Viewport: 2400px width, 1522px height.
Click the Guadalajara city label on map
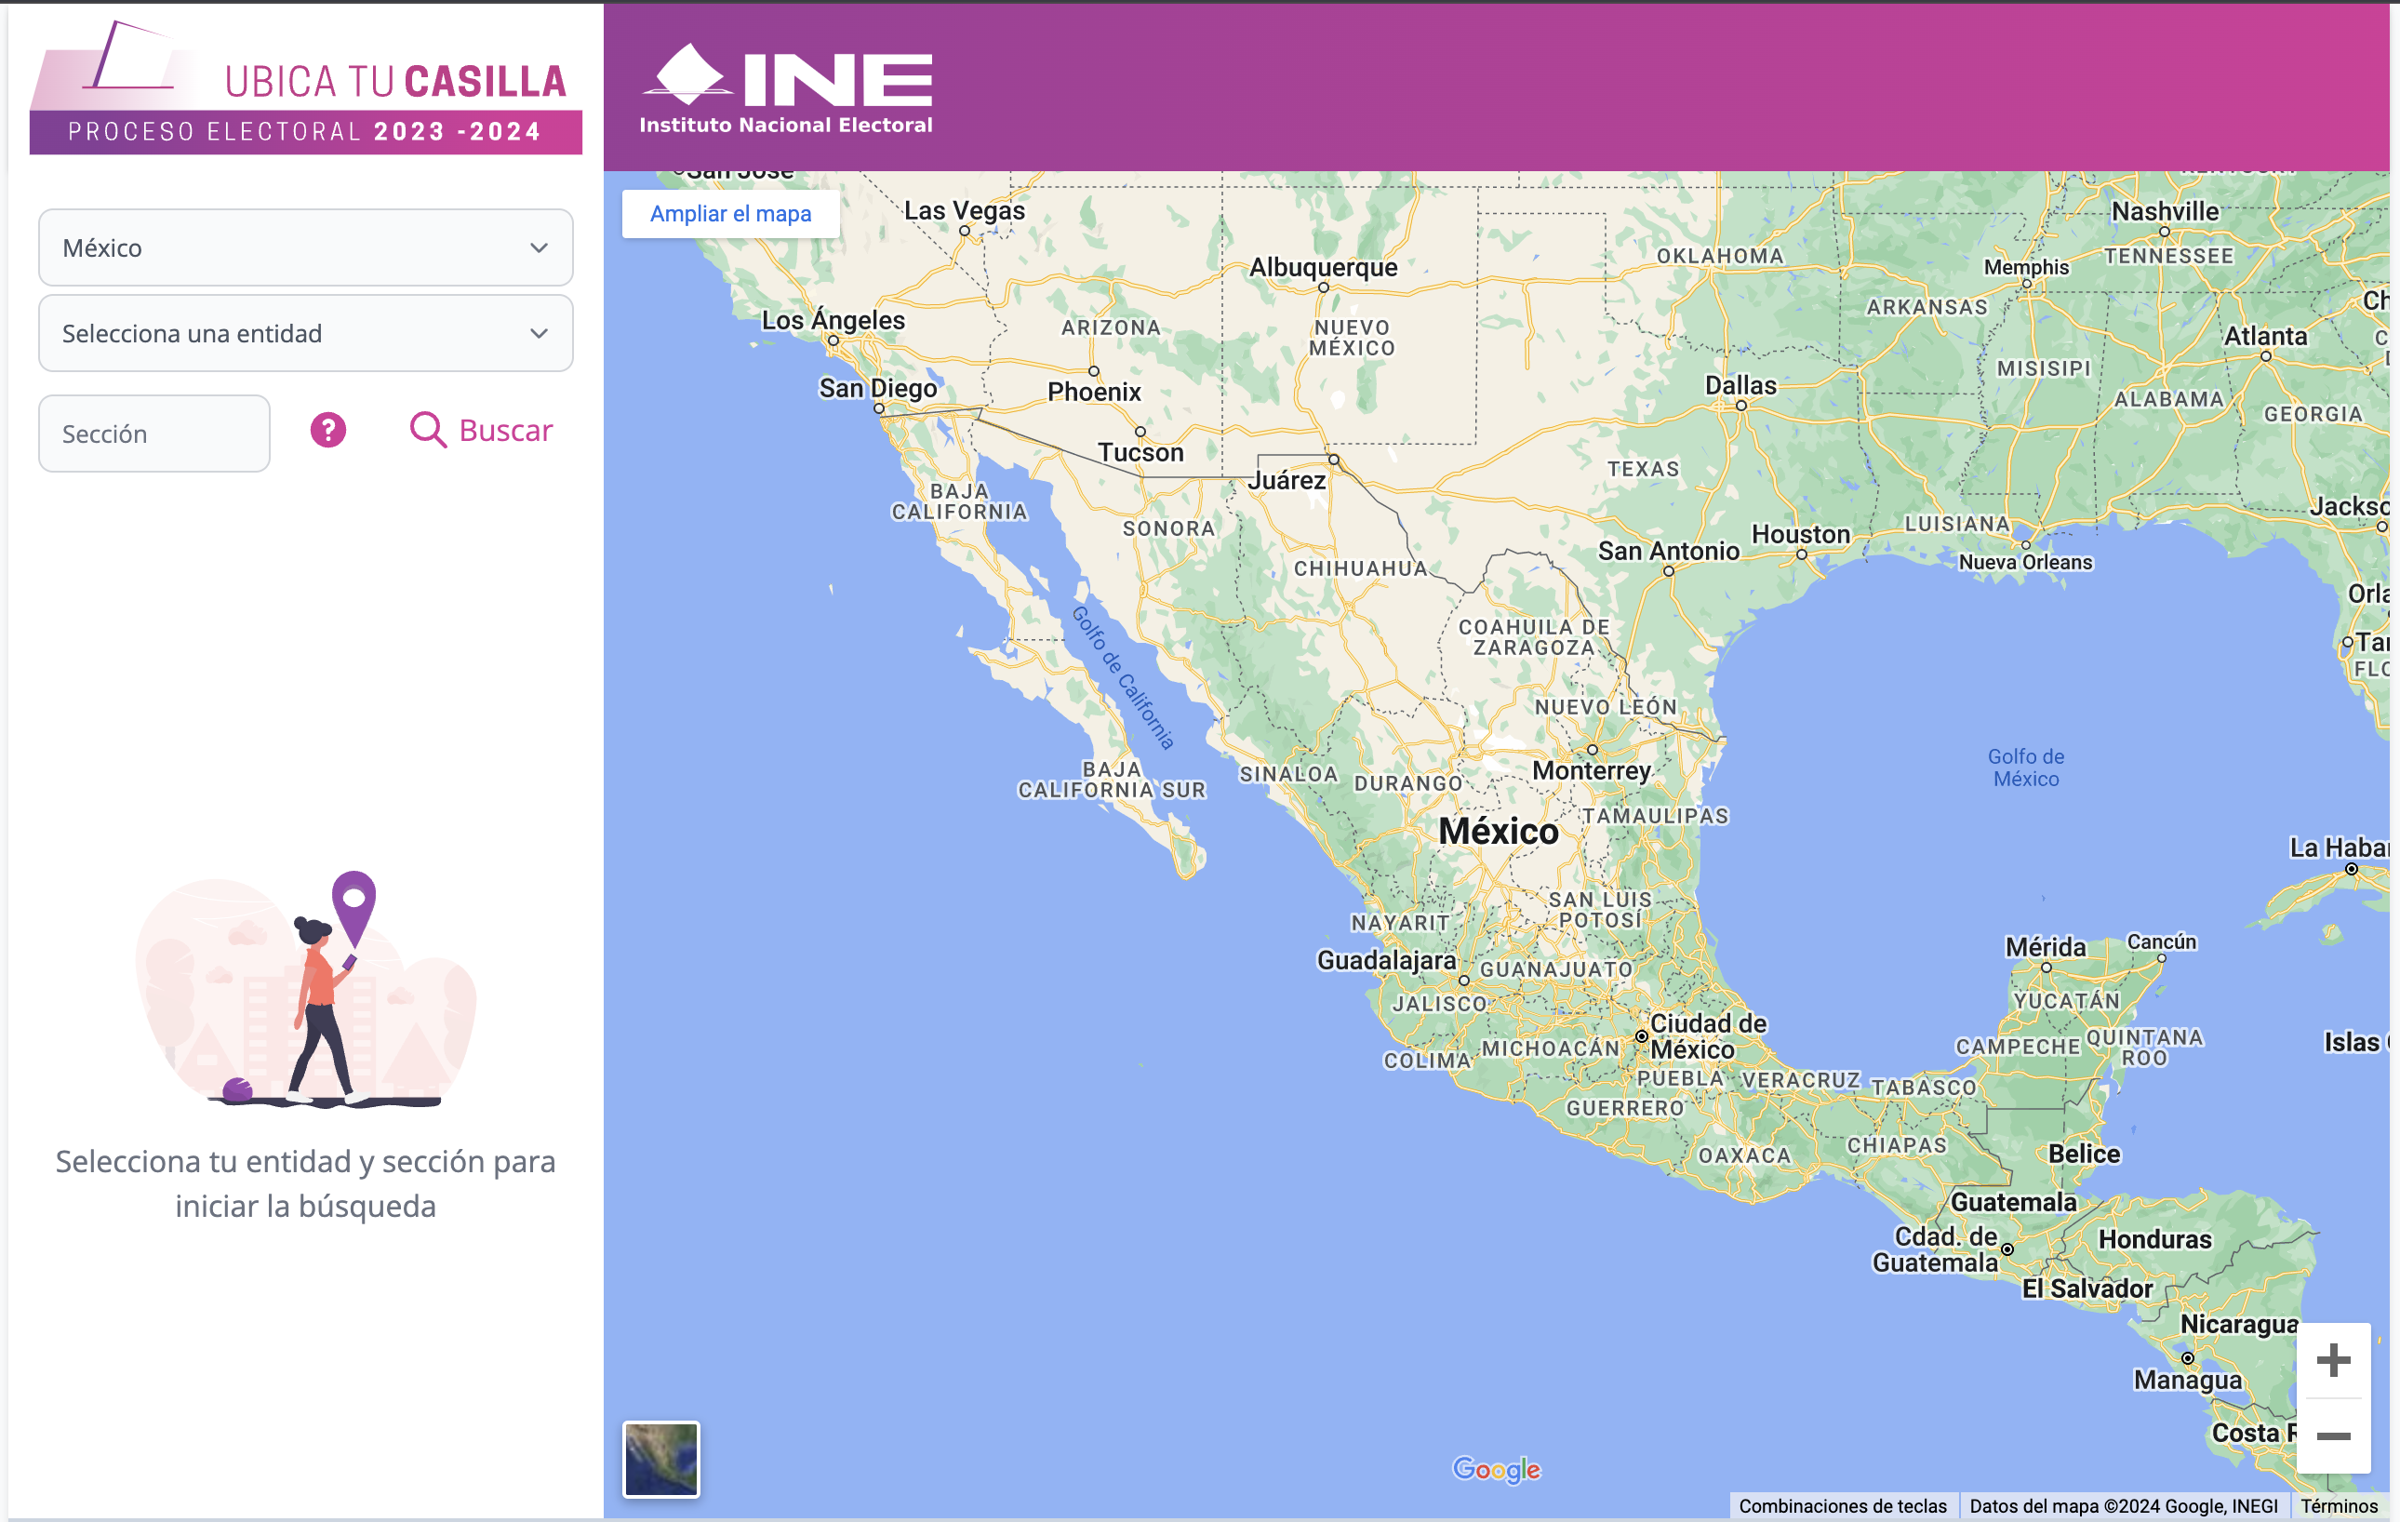click(x=1386, y=960)
